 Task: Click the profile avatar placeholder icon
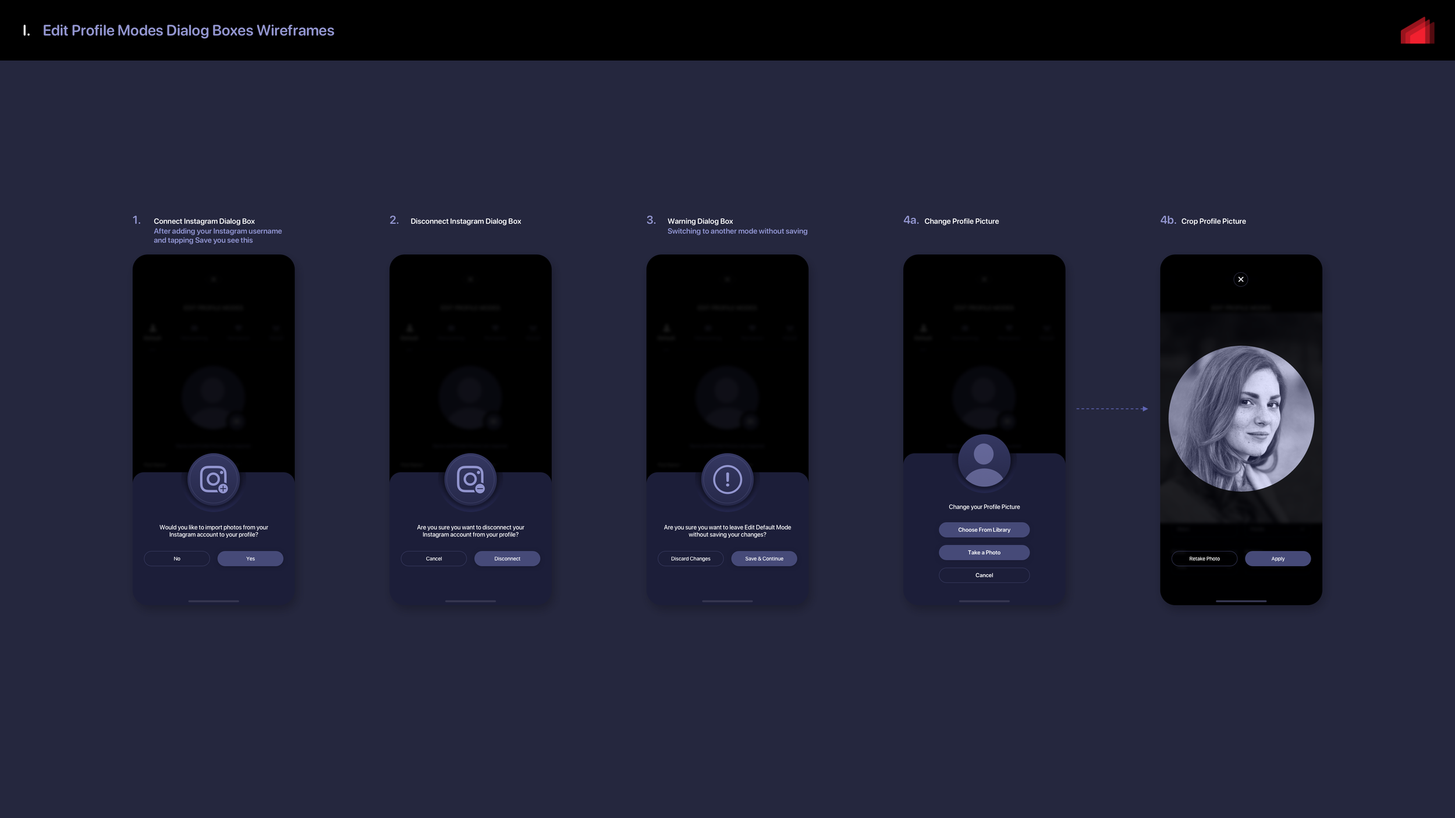(x=984, y=461)
